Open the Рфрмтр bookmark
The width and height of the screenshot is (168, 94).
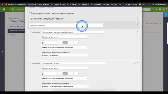tap(9, 4)
